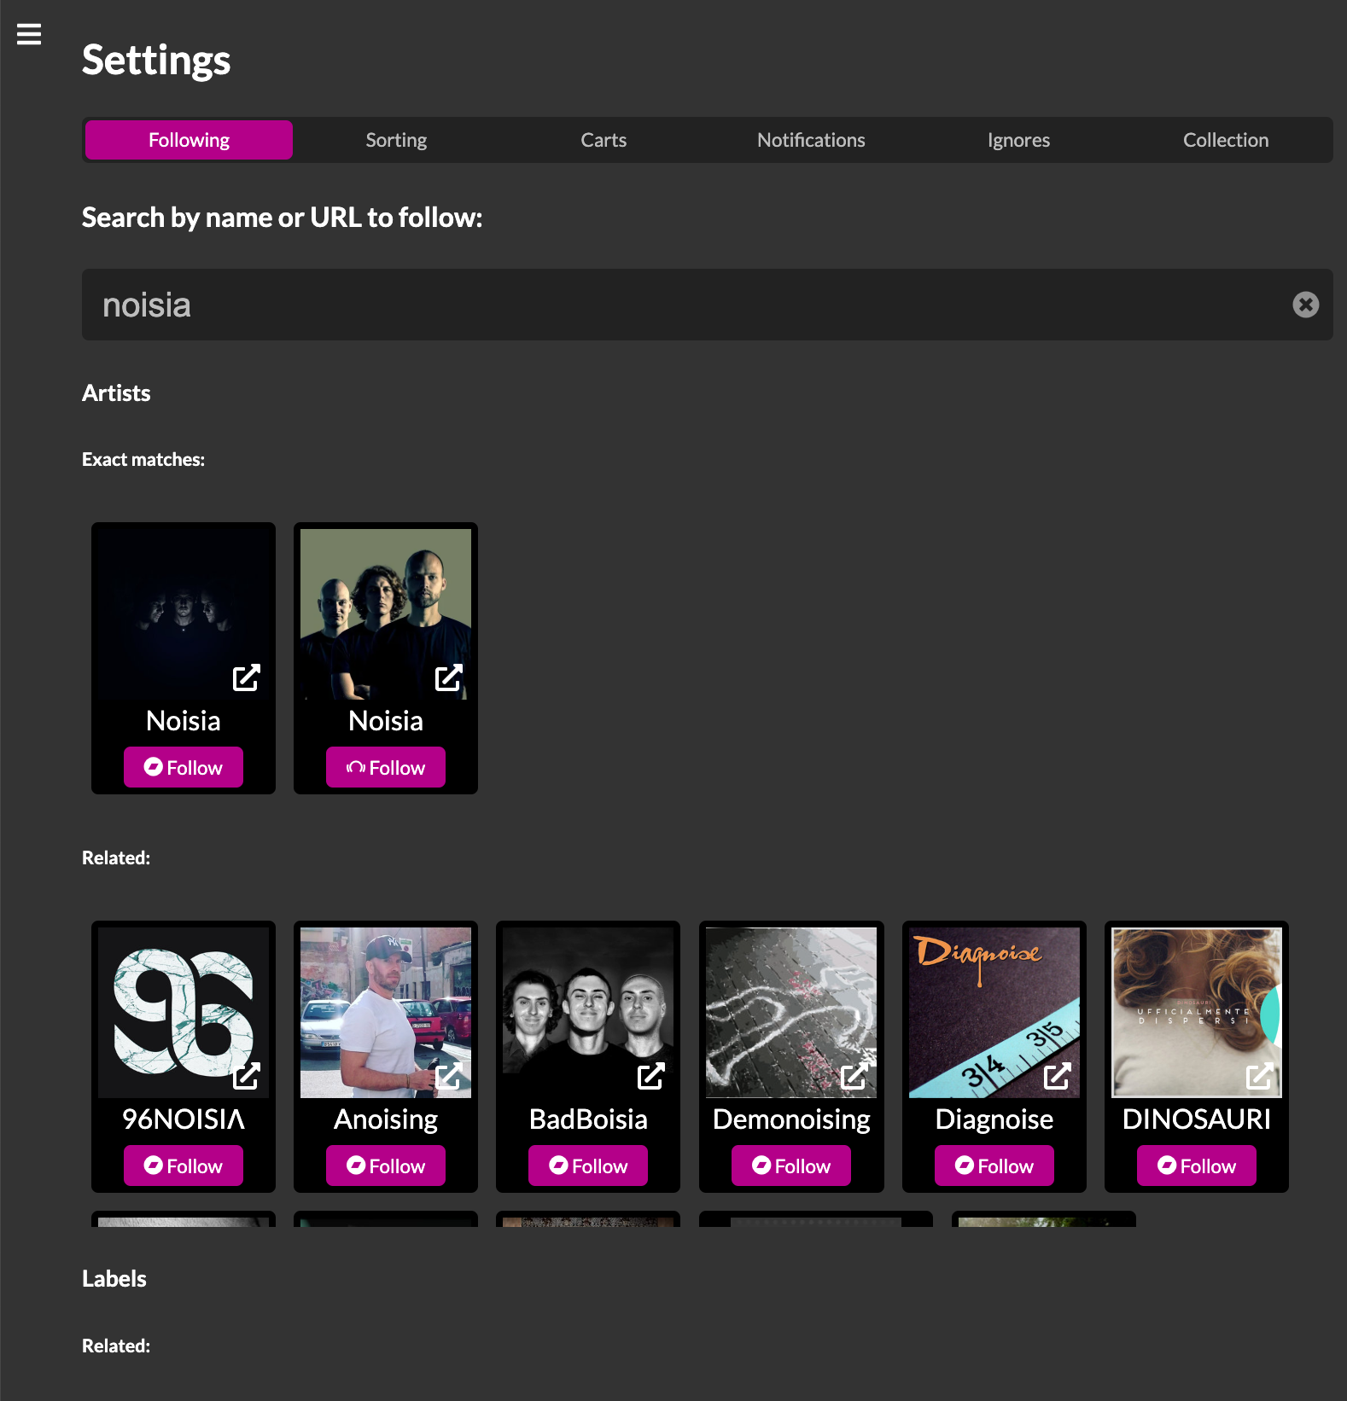Click the Anoising artist photo
This screenshot has height=1401, width=1347.
coord(386,1013)
